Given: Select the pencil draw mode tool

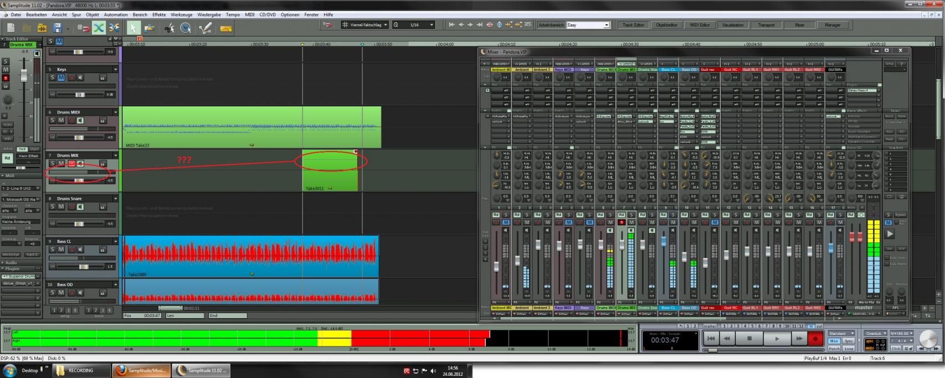Looking at the screenshot, I should click(x=206, y=28).
